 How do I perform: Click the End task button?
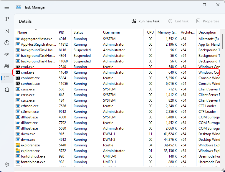(178, 21)
